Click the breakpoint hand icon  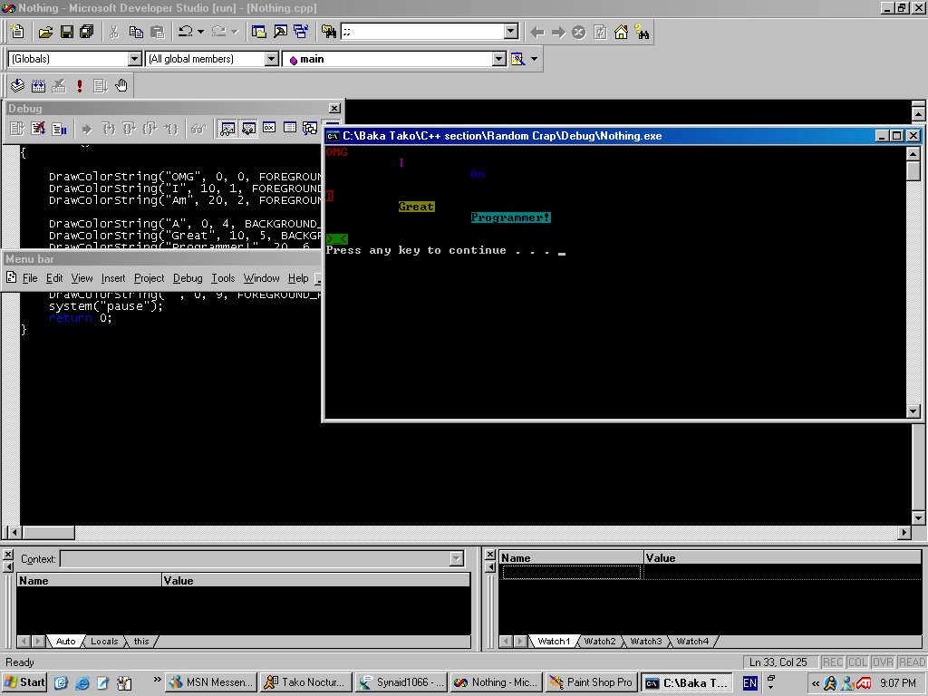121,86
